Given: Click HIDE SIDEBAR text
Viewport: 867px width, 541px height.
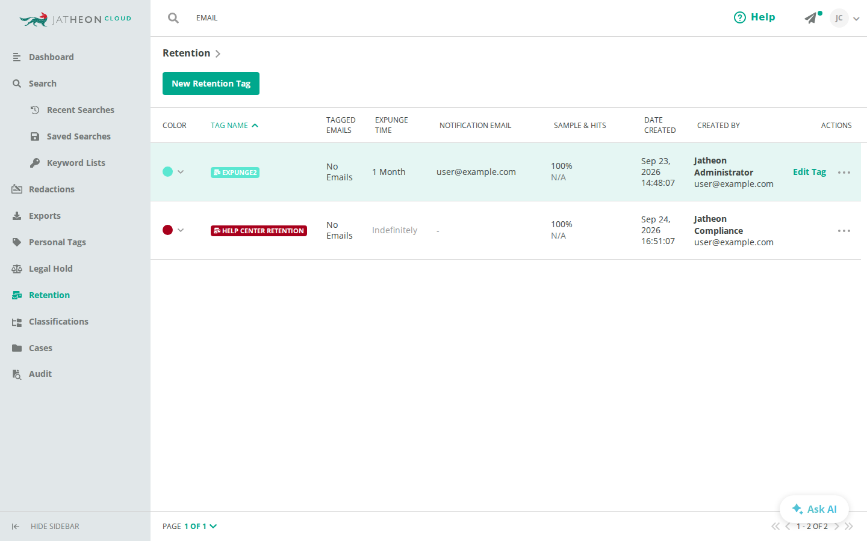Looking at the screenshot, I should point(55,527).
